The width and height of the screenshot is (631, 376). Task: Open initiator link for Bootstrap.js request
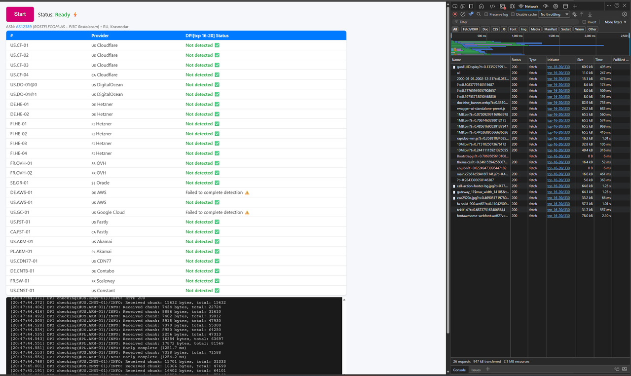tap(558, 156)
